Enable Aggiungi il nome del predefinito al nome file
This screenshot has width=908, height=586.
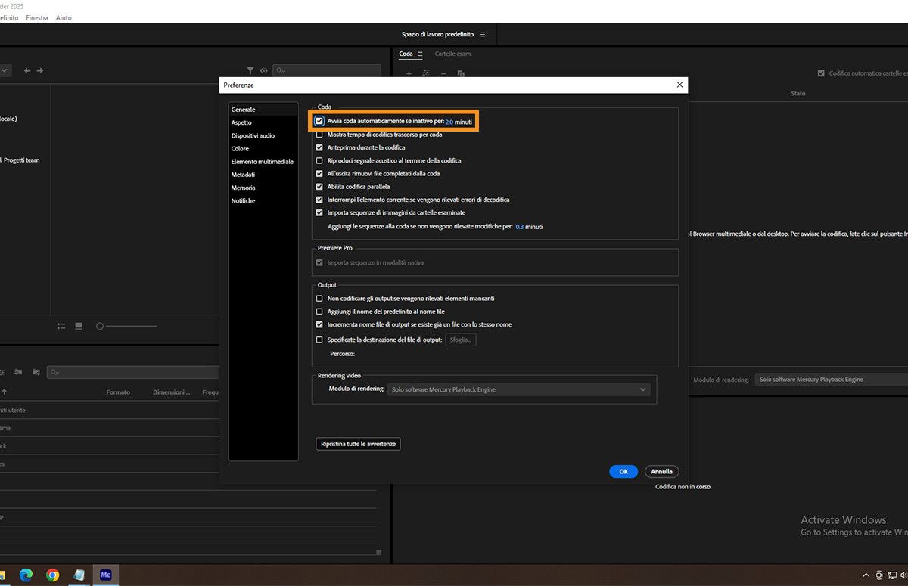click(319, 312)
